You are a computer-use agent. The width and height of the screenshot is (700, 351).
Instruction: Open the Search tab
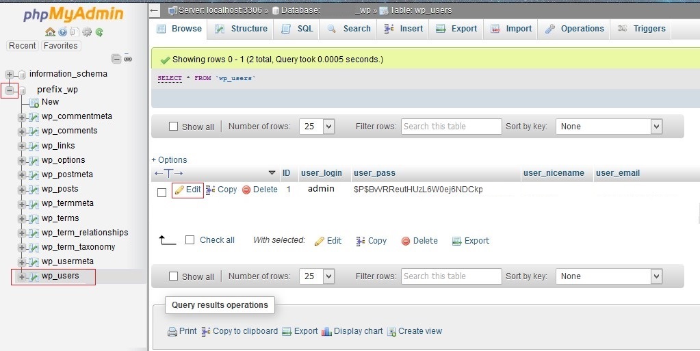(349, 29)
